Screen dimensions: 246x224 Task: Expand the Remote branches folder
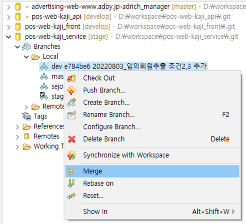(x=26, y=107)
